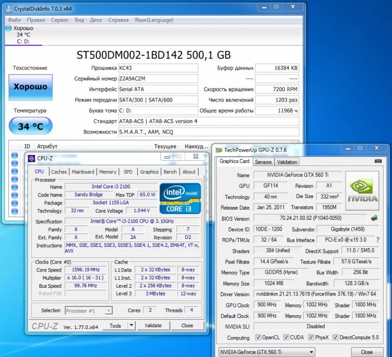This screenshot has height=357, width=392.
Task: Click the Close button in CPU-Z
Action: click(x=187, y=325)
